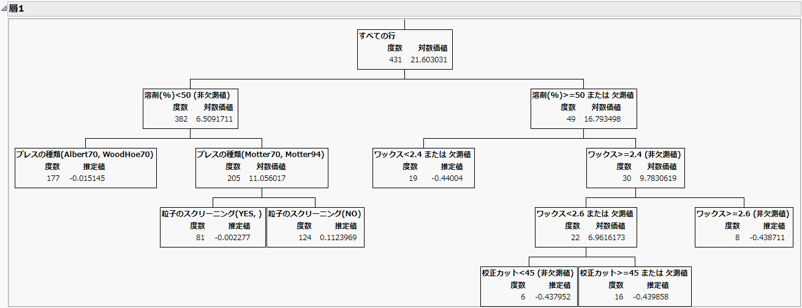Click count value 124
The height and width of the screenshot is (308, 802).
(x=305, y=237)
